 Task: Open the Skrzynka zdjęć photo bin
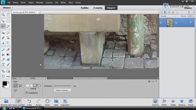[x=6, y=102]
